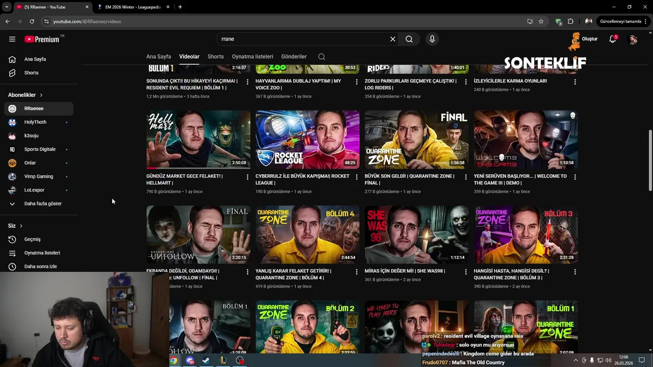Open options for She Was98 video
This screenshot has width=653, height=367.
tap(466, 272)
